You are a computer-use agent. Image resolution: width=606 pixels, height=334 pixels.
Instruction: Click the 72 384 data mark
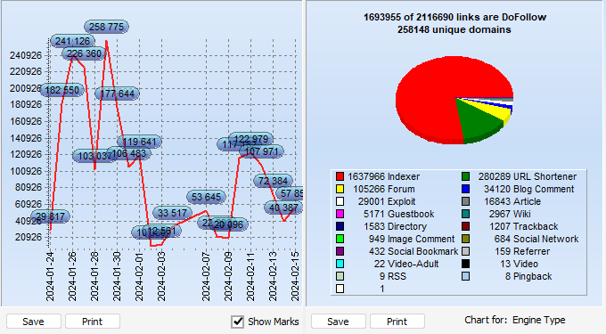[x=274, y=181]
